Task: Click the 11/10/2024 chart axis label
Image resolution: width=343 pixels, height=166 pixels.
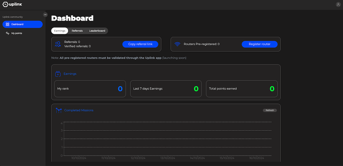Action: pos(108,158)
